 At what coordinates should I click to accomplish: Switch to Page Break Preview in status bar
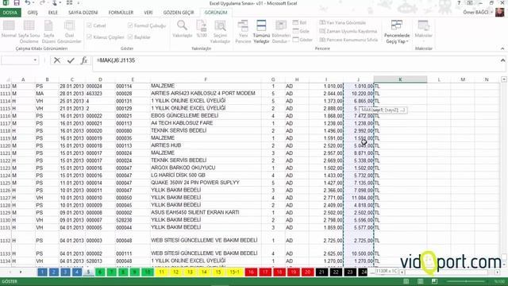click(x=434, y=281)
